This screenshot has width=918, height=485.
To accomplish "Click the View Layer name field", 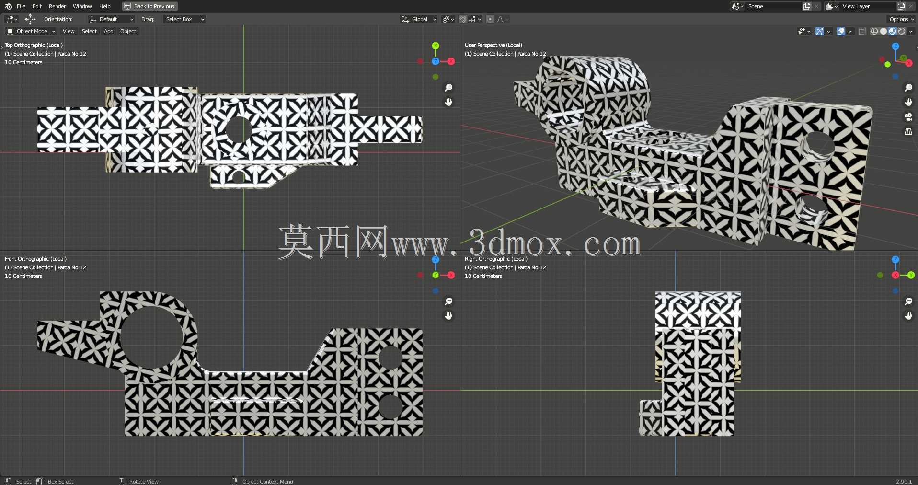I will pyautogui.click(x=868, y=6).
